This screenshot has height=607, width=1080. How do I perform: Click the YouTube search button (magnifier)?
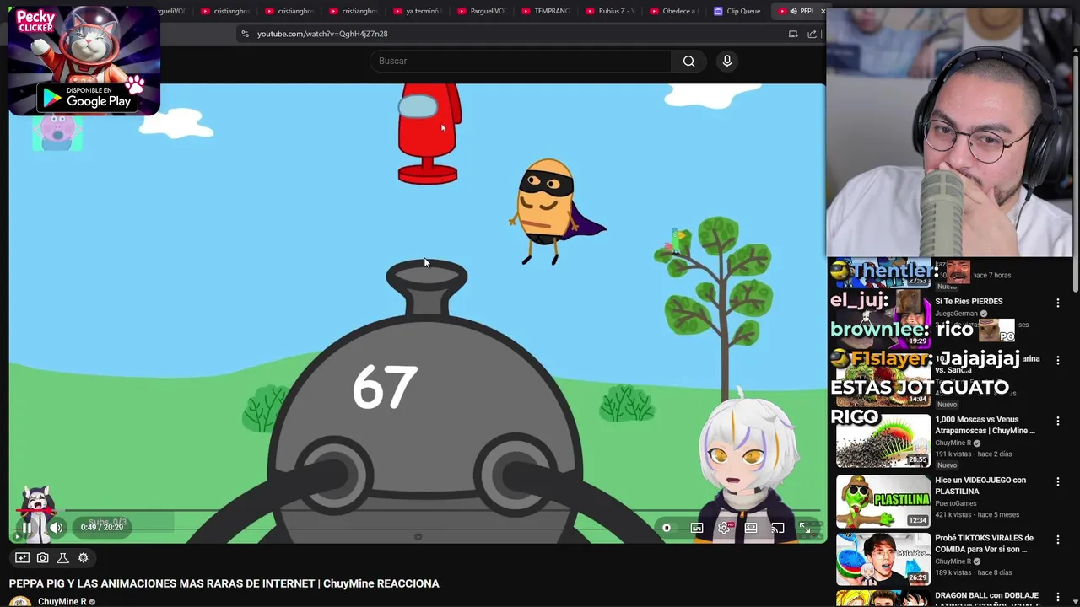pyautogui.click(x=689, y=61)
